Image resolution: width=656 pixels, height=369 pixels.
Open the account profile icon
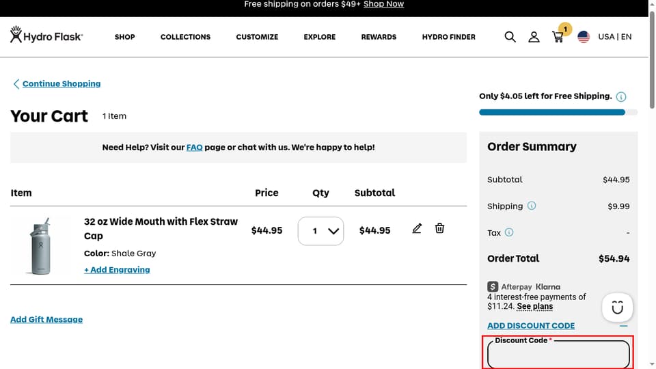(x=534, y=37)
